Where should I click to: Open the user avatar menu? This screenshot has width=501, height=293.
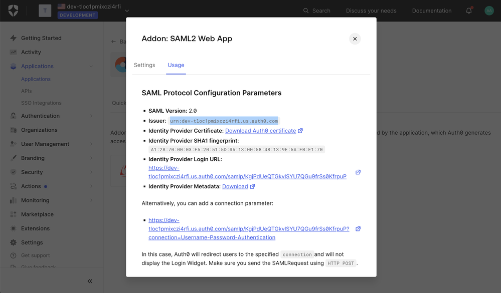[x=489, y=11]
